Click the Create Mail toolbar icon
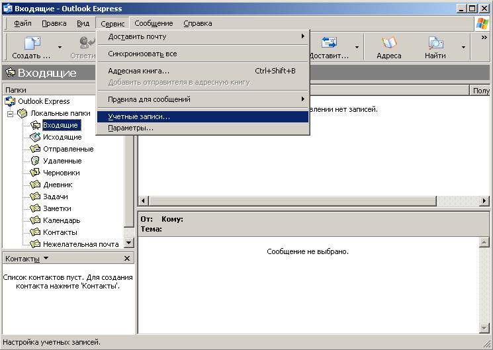The height and width of the screenshot is (350, 493). (x=32, y=43)
